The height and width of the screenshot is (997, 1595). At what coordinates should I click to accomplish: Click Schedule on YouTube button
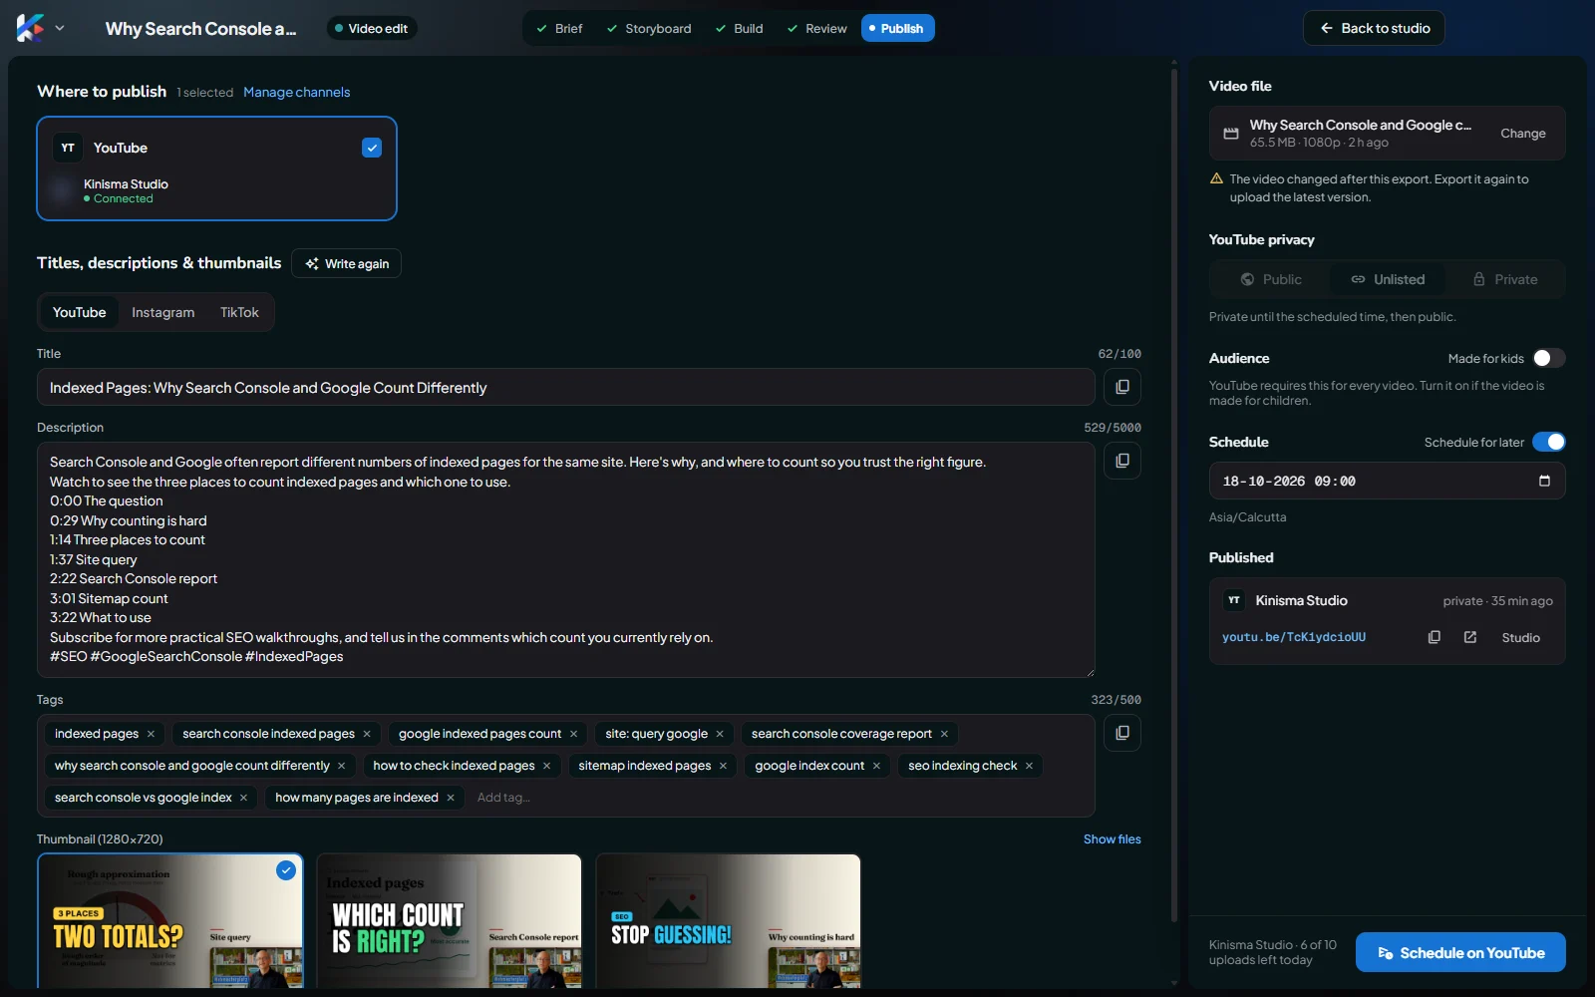click(1460, 953)
